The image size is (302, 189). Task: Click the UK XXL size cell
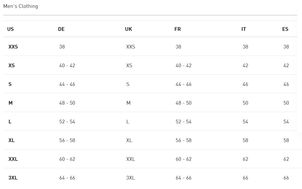(x=131, y=159)
